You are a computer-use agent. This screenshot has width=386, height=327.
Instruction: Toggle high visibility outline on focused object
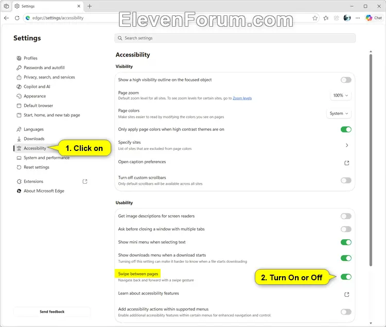point(346,80)
